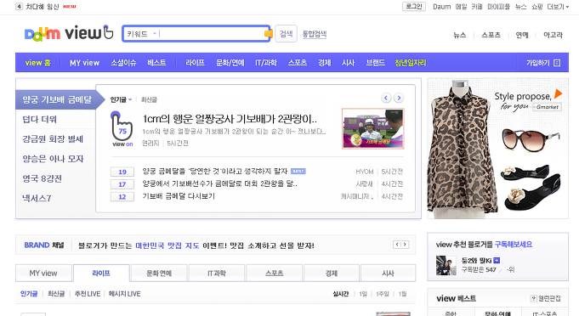Switch to the 최신글 tab in the issue box
Screen dimensions: 579x316
(149, 99)
